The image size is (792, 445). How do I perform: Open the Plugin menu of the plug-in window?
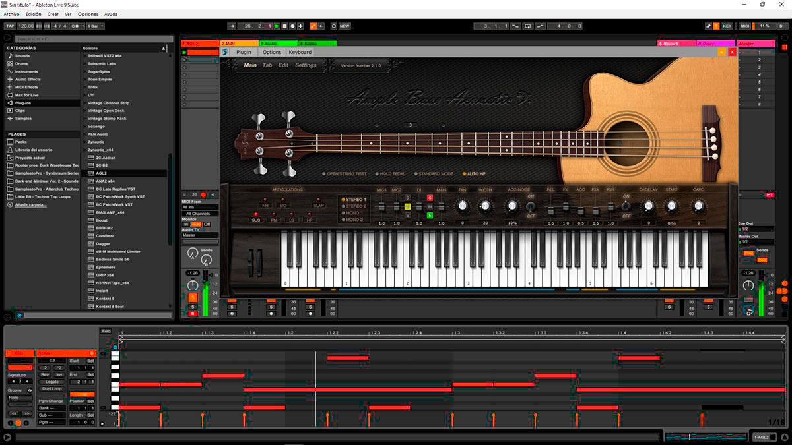click(244, 52)
